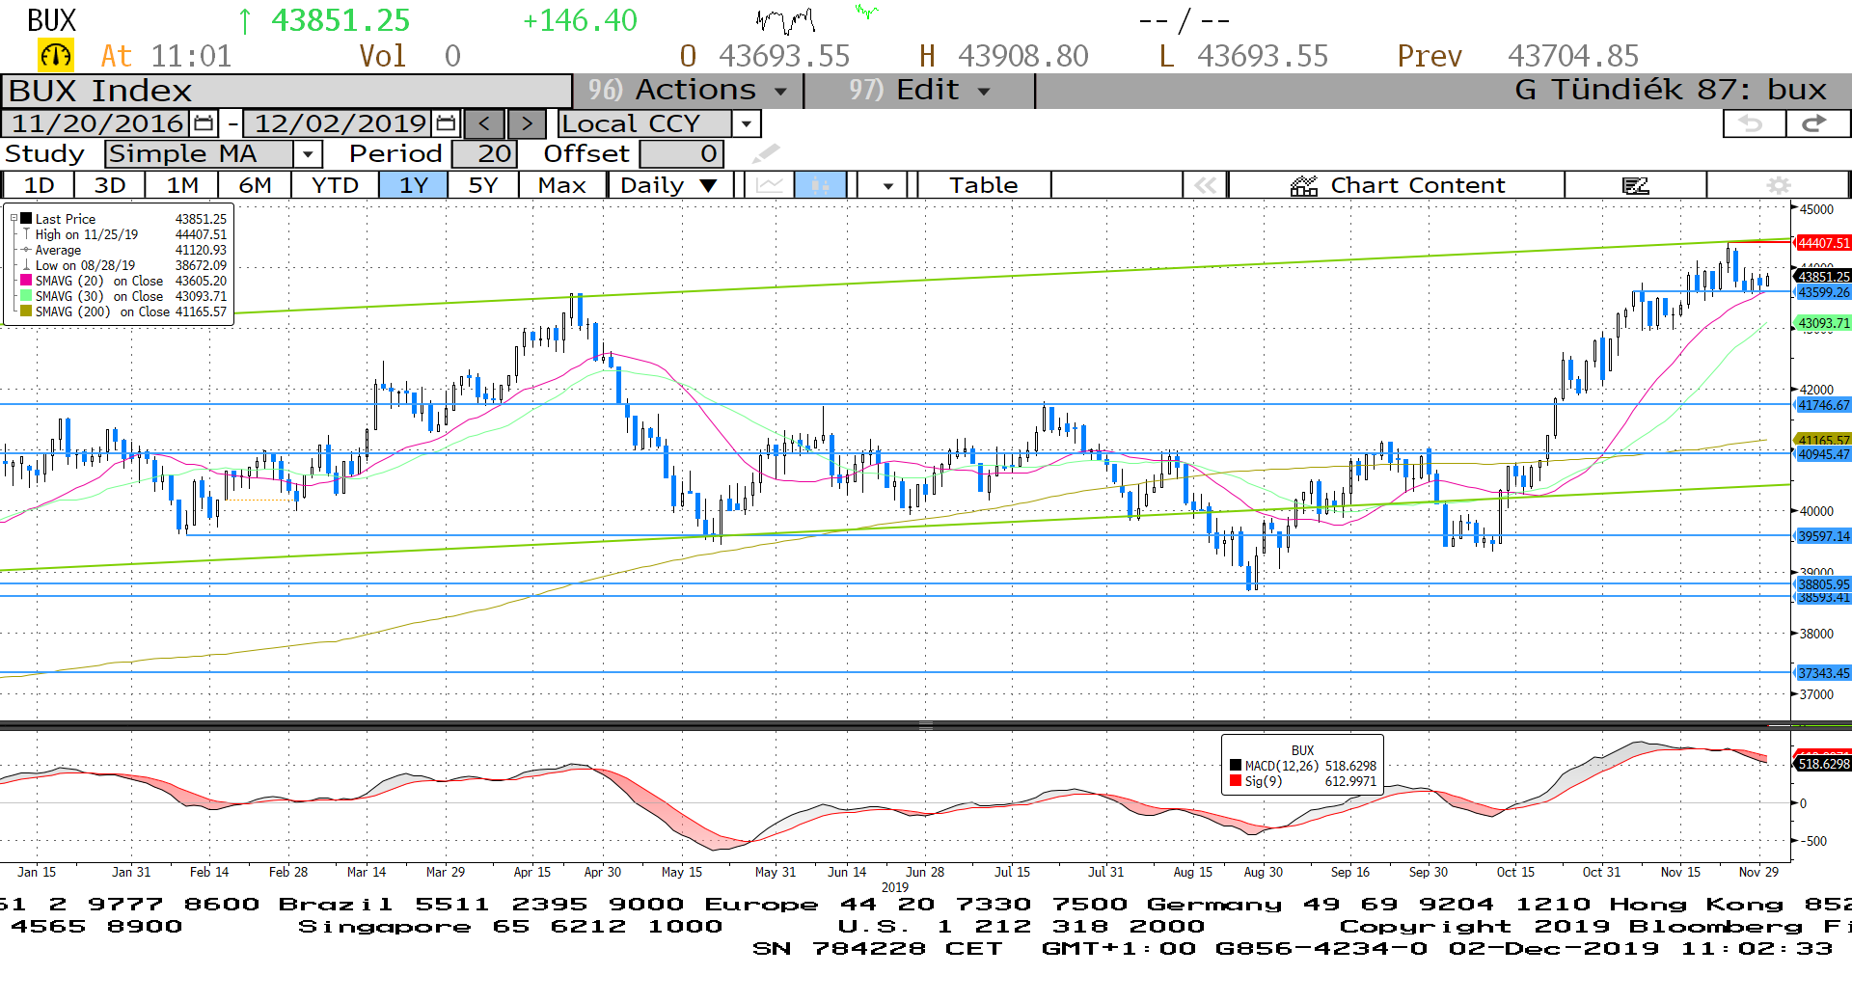Click the 37343.45 horizontal line label
Image resolution: width=1852 pixels, height=1002 pixels.
(1823, 673)
